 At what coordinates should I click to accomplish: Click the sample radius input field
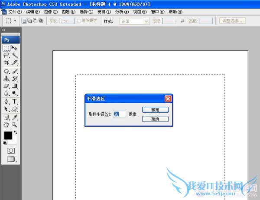coord(119,115)
